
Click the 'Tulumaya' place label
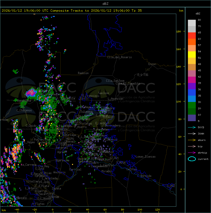[86, 112]
